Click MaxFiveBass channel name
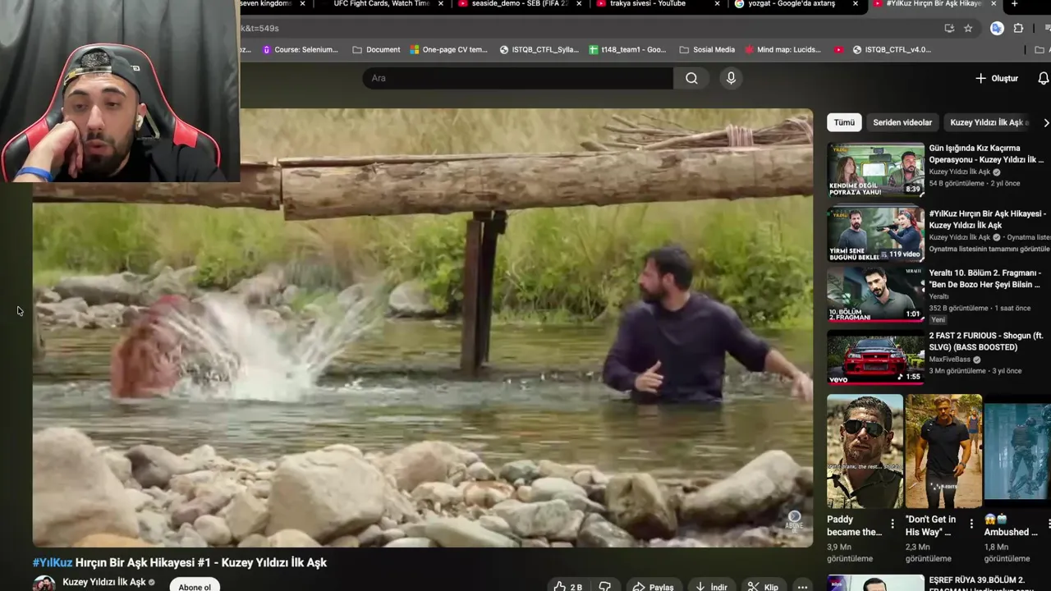Image resolution: width=1051 pixels, height=591 pixels. [949, 360]
